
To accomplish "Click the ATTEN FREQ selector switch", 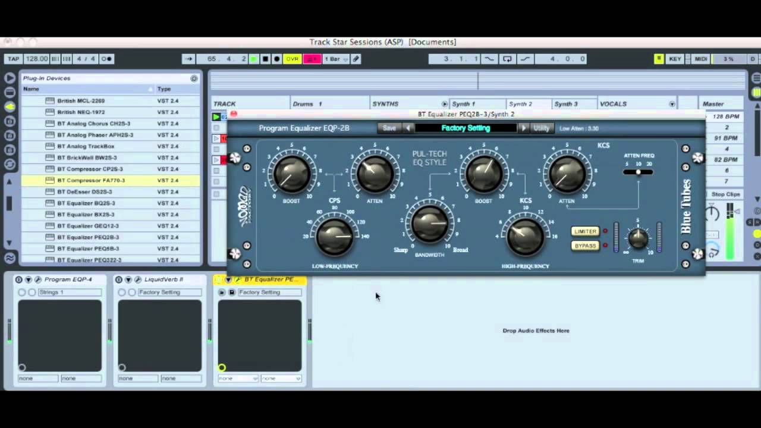I will pos(638,172).
